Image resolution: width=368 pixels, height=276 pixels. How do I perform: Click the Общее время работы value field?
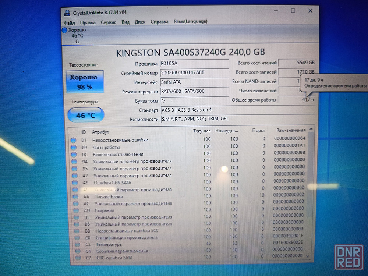[x=296, y=100]
